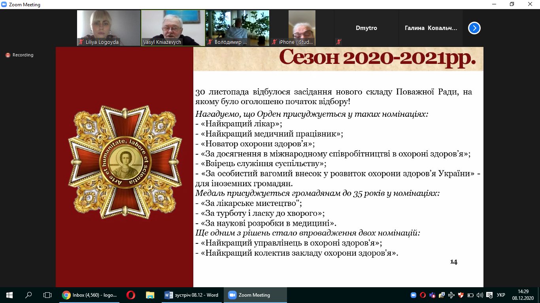
Task: Open Opera browser from the taskbar
Action: click(x=131, y=295)
